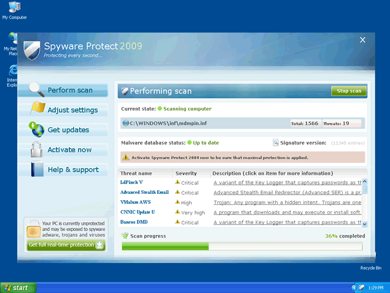
Task: Click the globe Get updates icon
Action: tap(37, 130)
